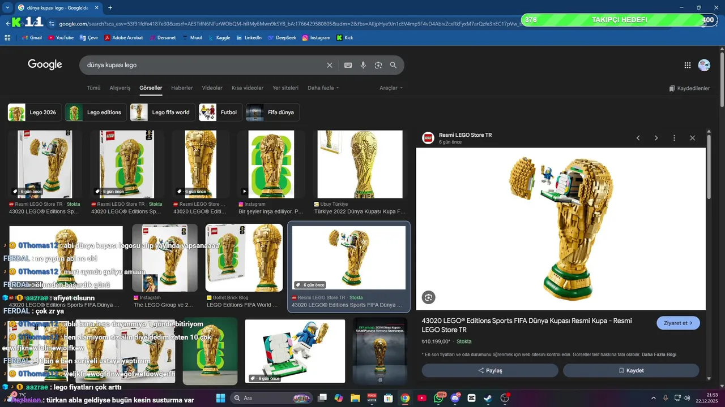
Task: Close the image preview panel
Action: coord(692,138)
